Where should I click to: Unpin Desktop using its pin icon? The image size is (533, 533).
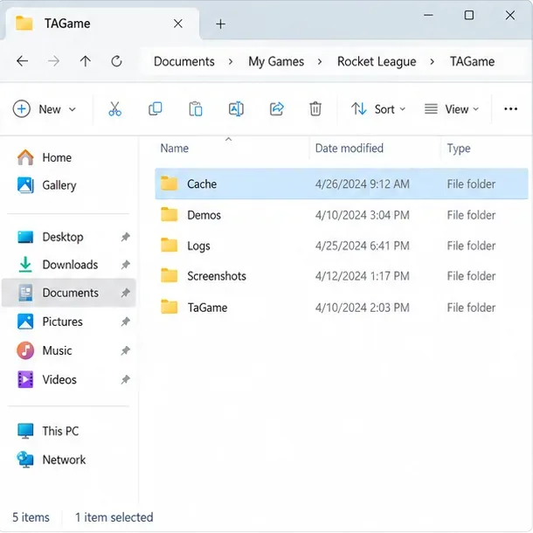click(126, 237)
